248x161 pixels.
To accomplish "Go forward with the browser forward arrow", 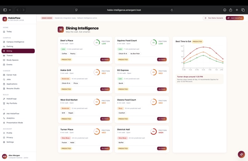I will pyautogui.click(x=23, y=10).
